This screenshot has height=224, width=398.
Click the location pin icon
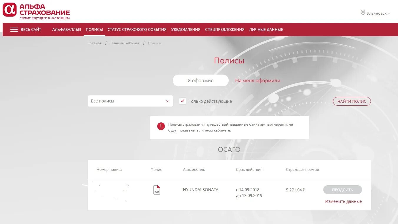[x=363, y=13]
